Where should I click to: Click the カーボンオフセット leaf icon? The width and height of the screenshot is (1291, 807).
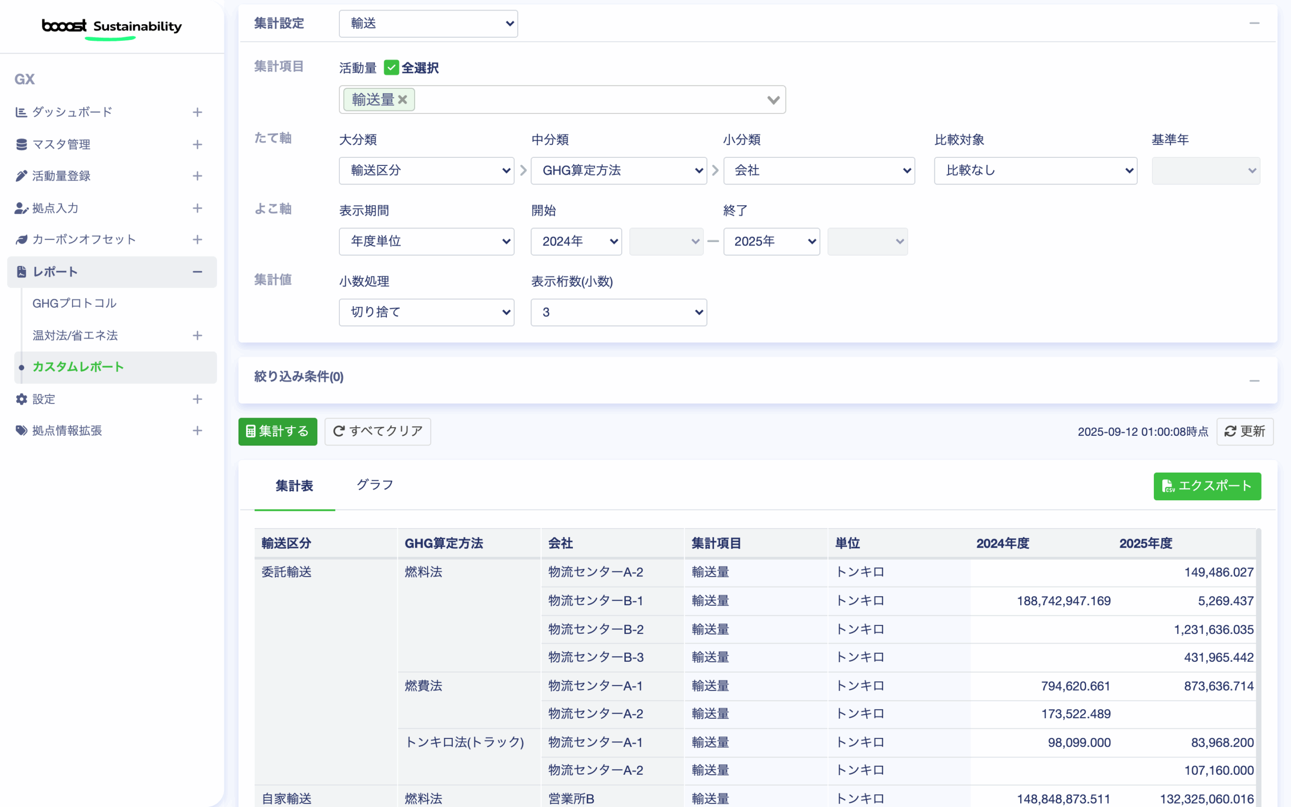21,240
